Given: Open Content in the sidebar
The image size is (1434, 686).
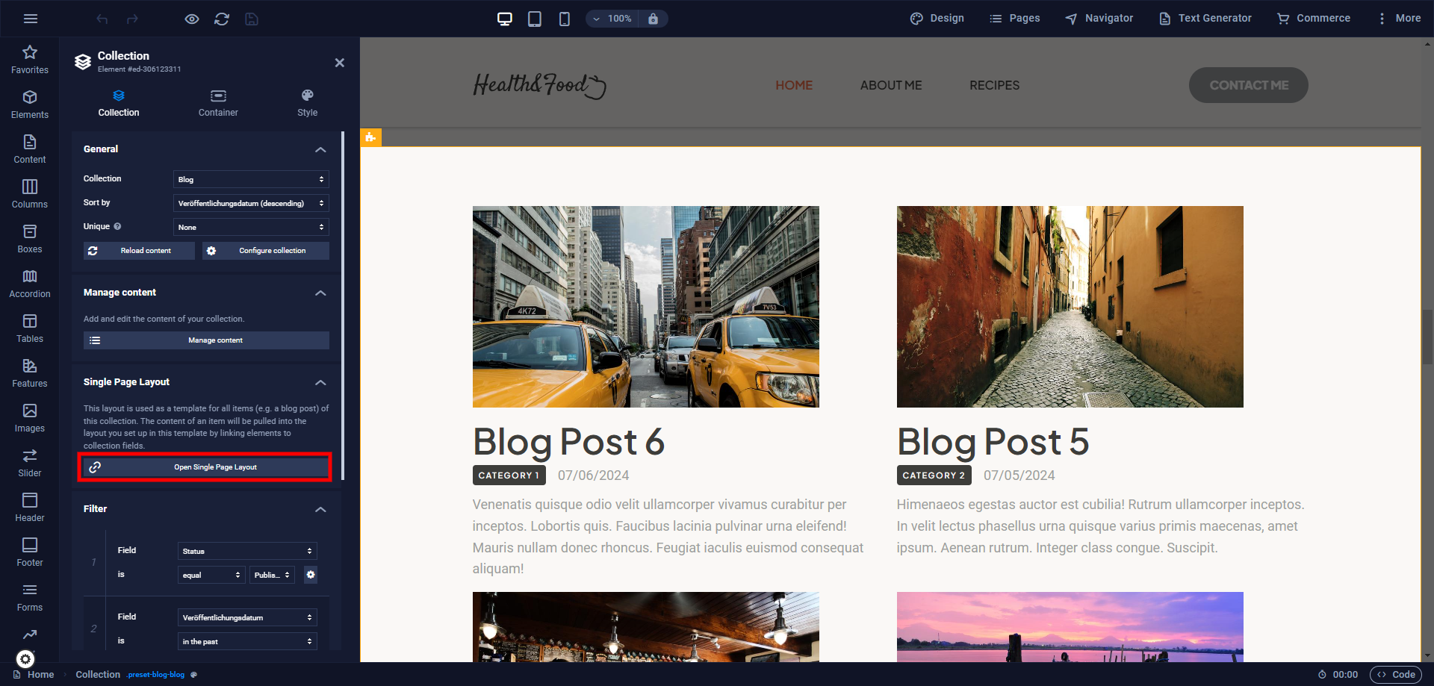Looking at the screenshot, I should point(30,149).
